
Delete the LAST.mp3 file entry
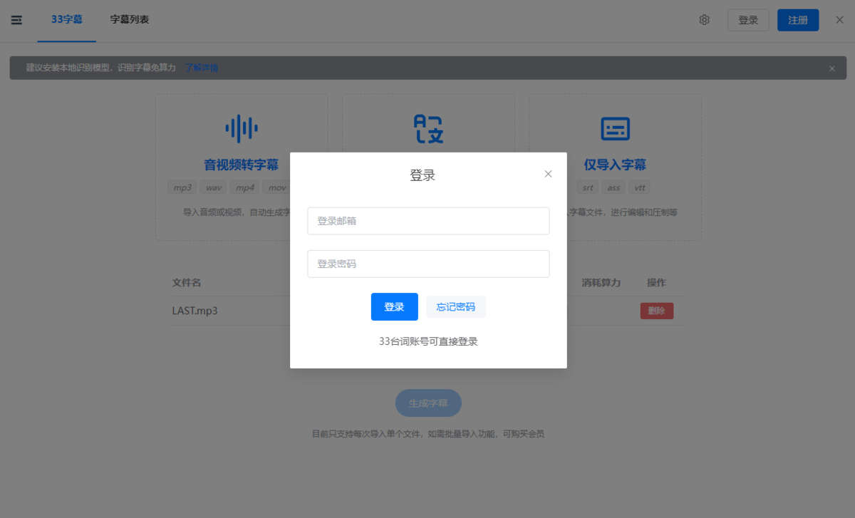point(656,311)
